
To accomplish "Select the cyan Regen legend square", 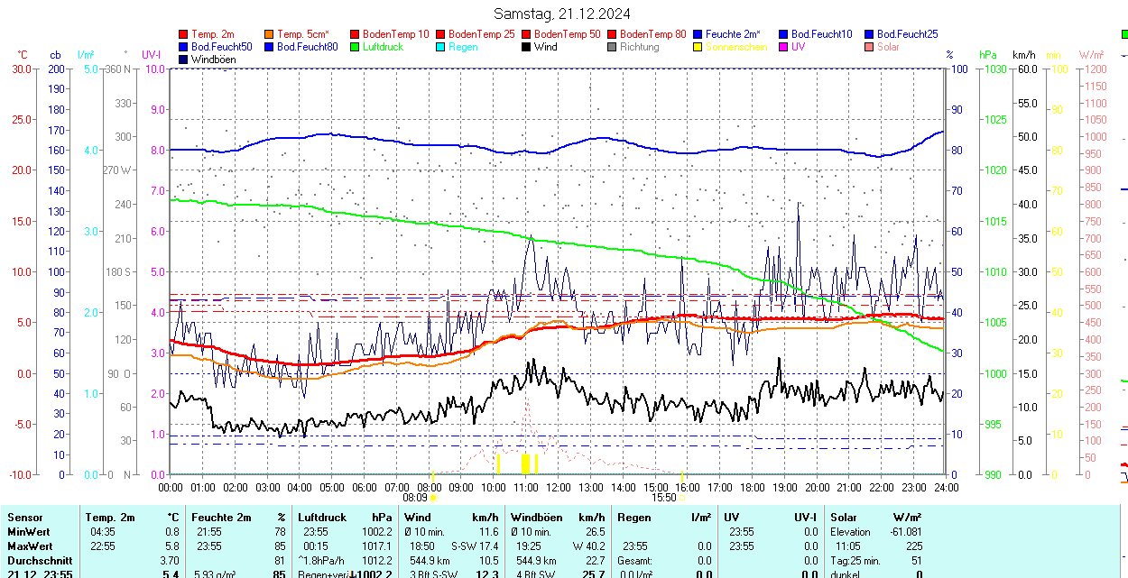I will [x=441, y=47].
